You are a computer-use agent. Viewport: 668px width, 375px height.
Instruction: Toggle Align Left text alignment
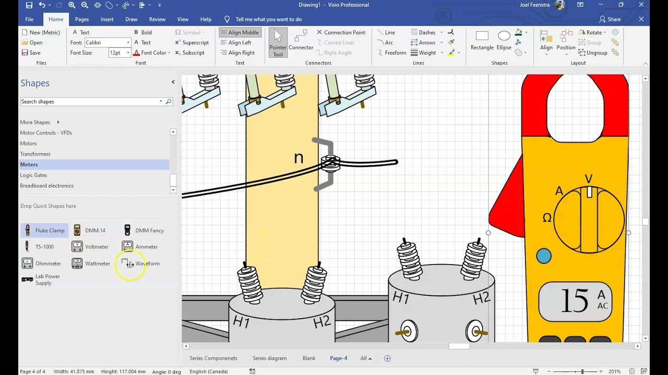(x=236, y=43)
